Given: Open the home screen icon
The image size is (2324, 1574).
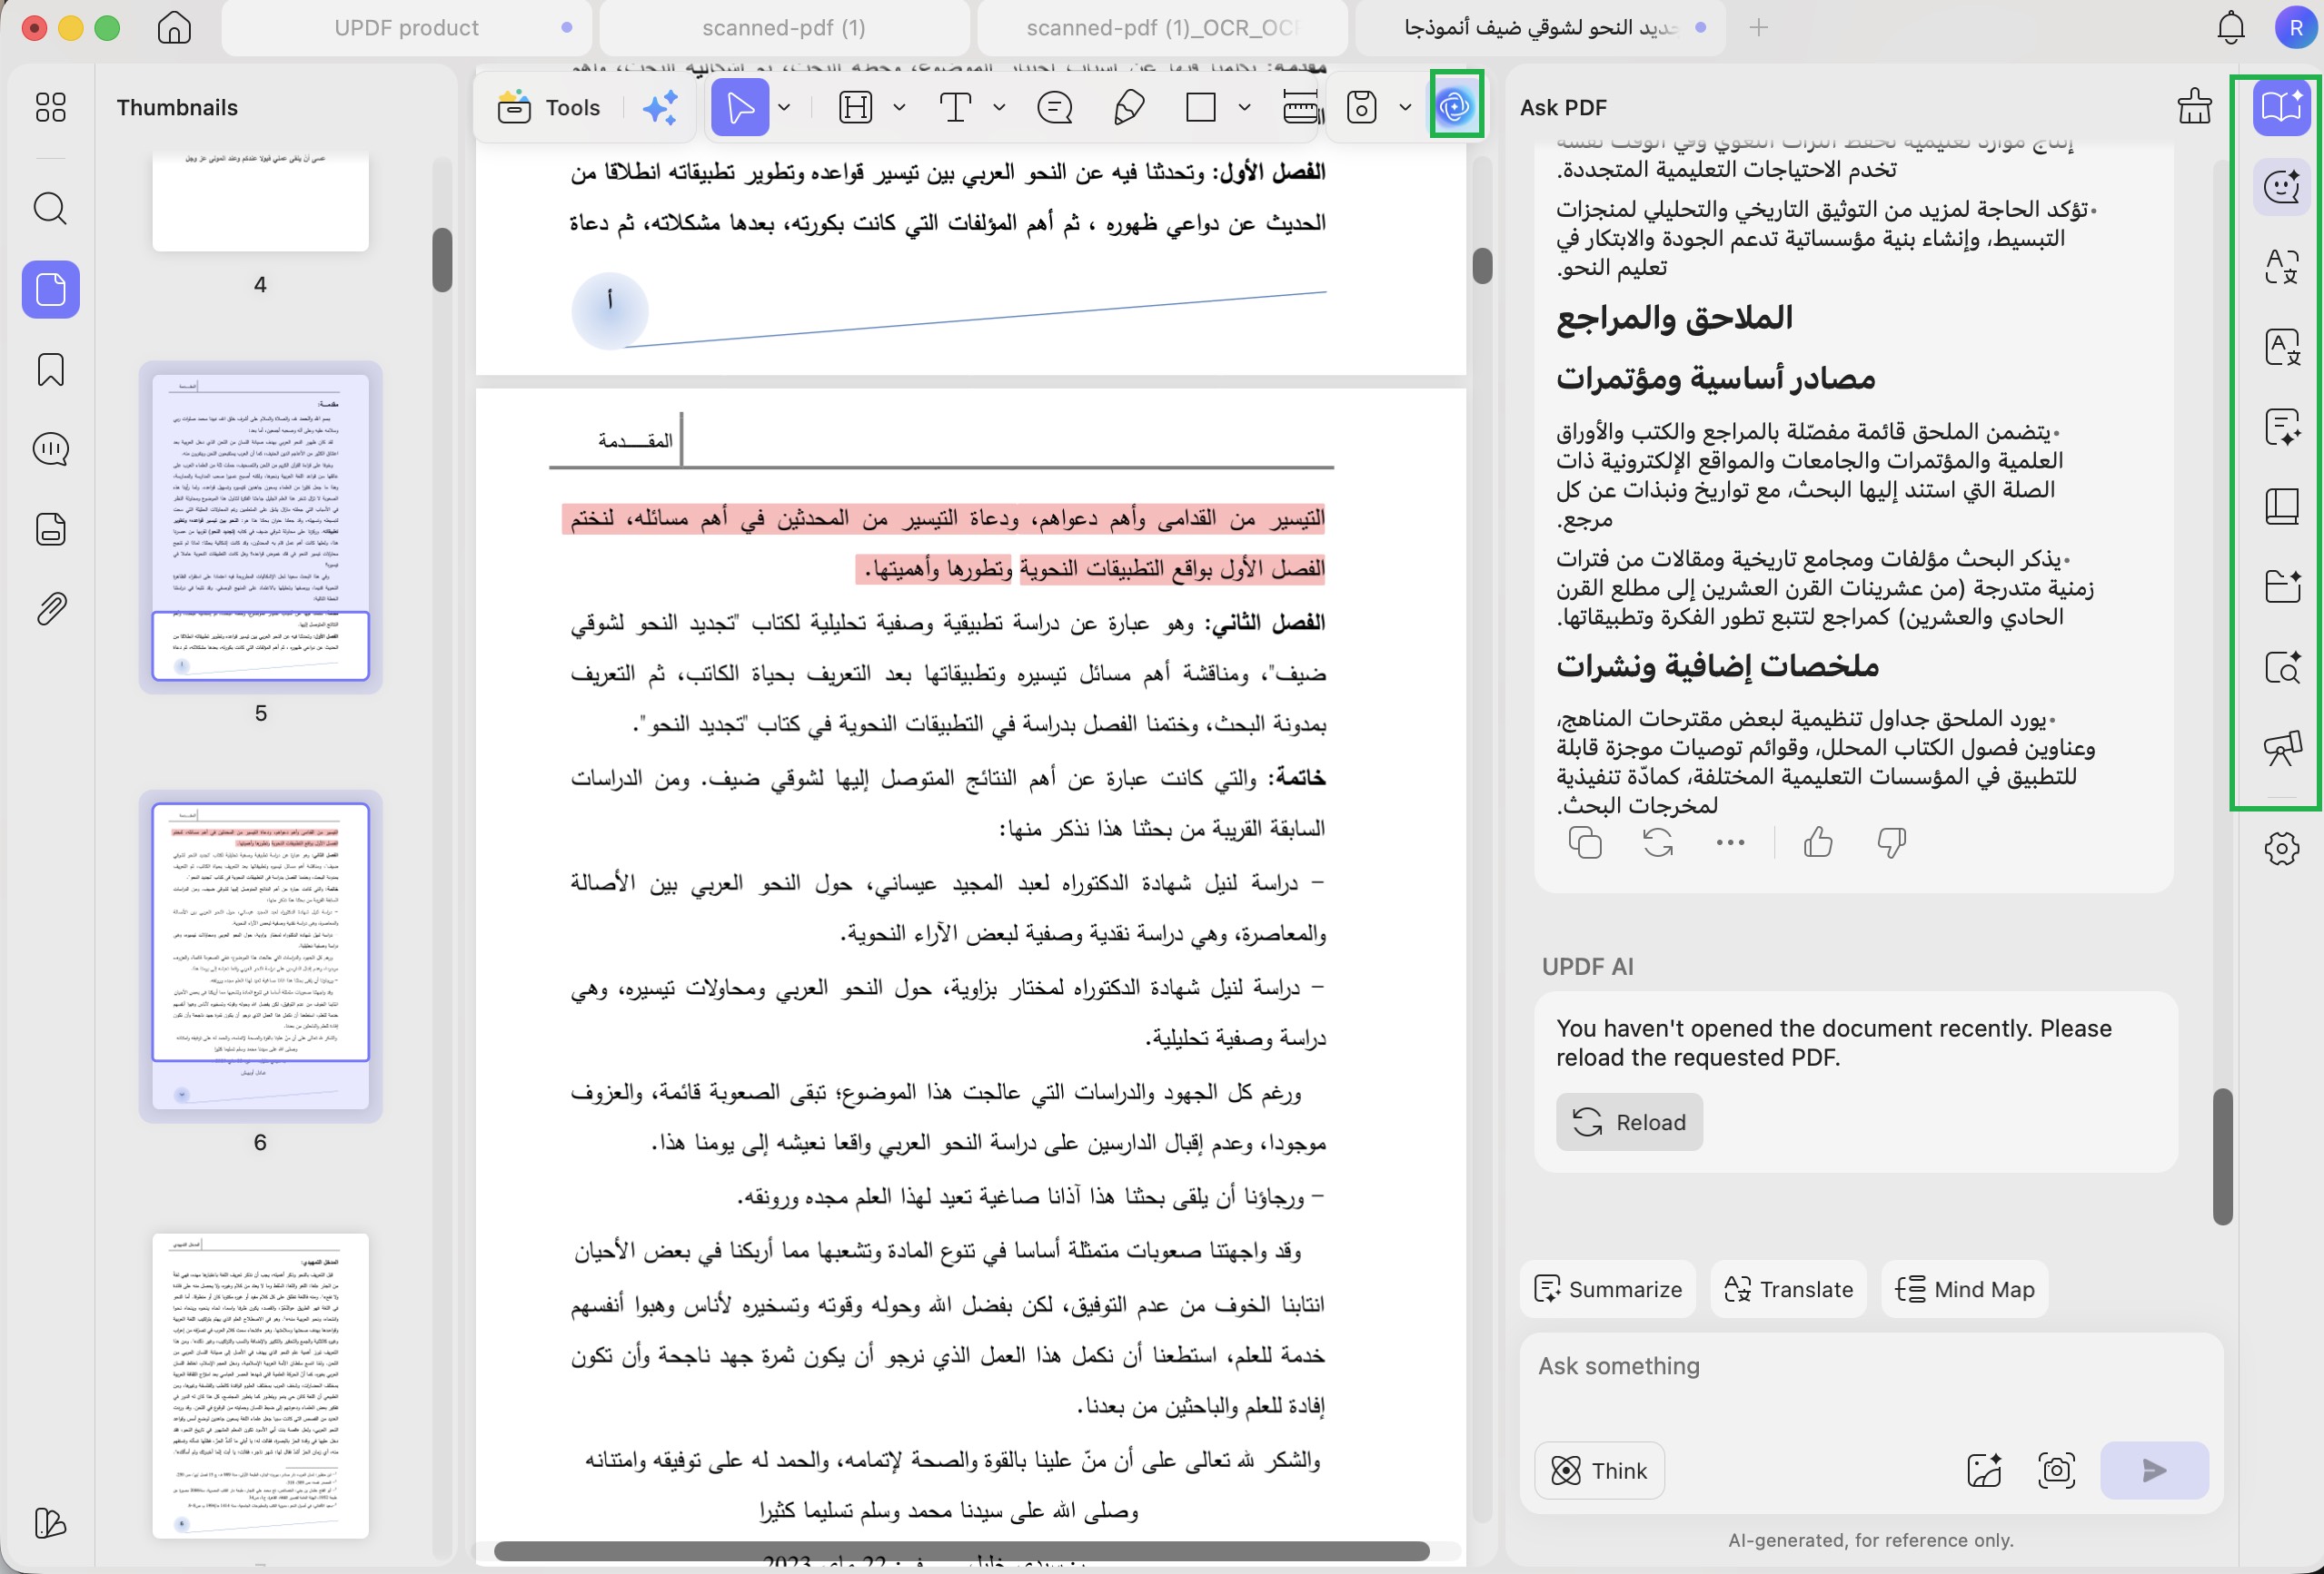Looking at the screenshot, I should coord(174,27).
